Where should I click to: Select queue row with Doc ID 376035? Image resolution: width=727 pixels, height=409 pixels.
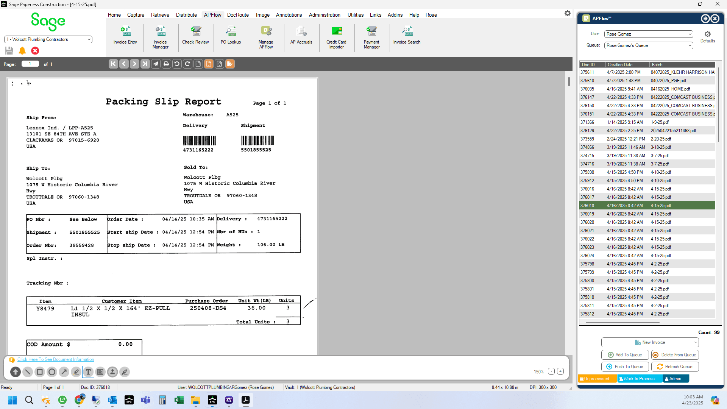click(x=647, y=89)
